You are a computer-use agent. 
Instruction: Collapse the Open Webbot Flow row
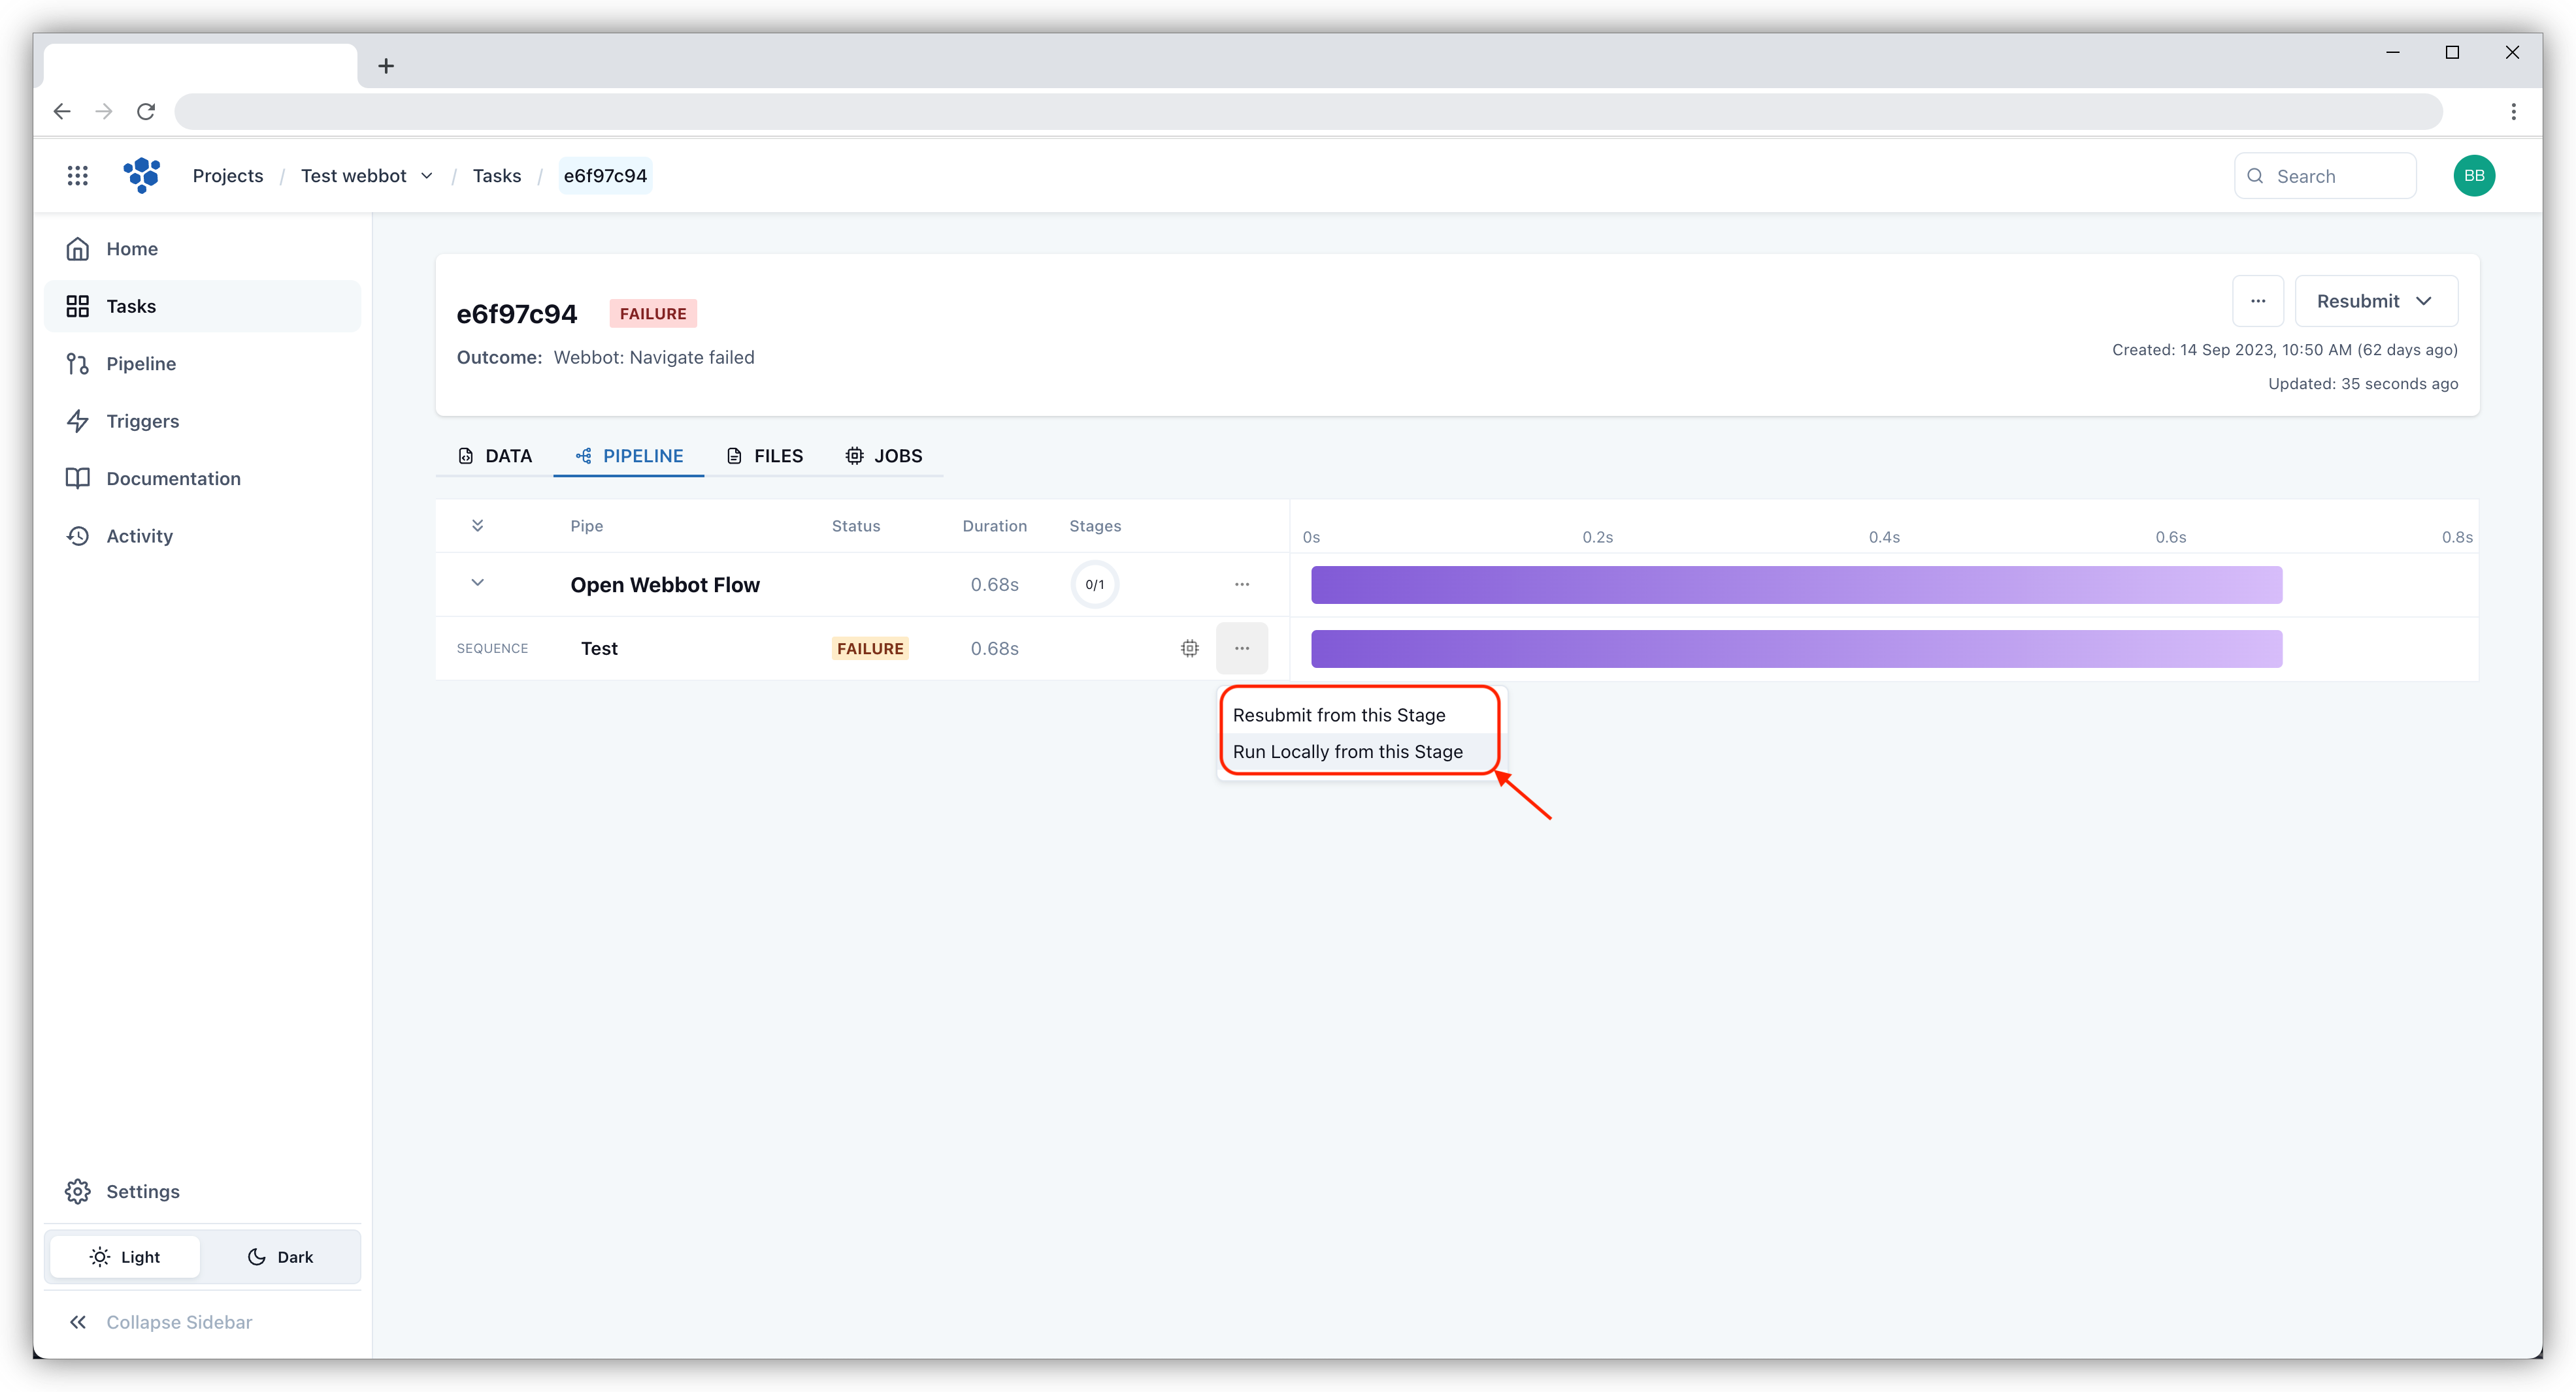(477, 582)
